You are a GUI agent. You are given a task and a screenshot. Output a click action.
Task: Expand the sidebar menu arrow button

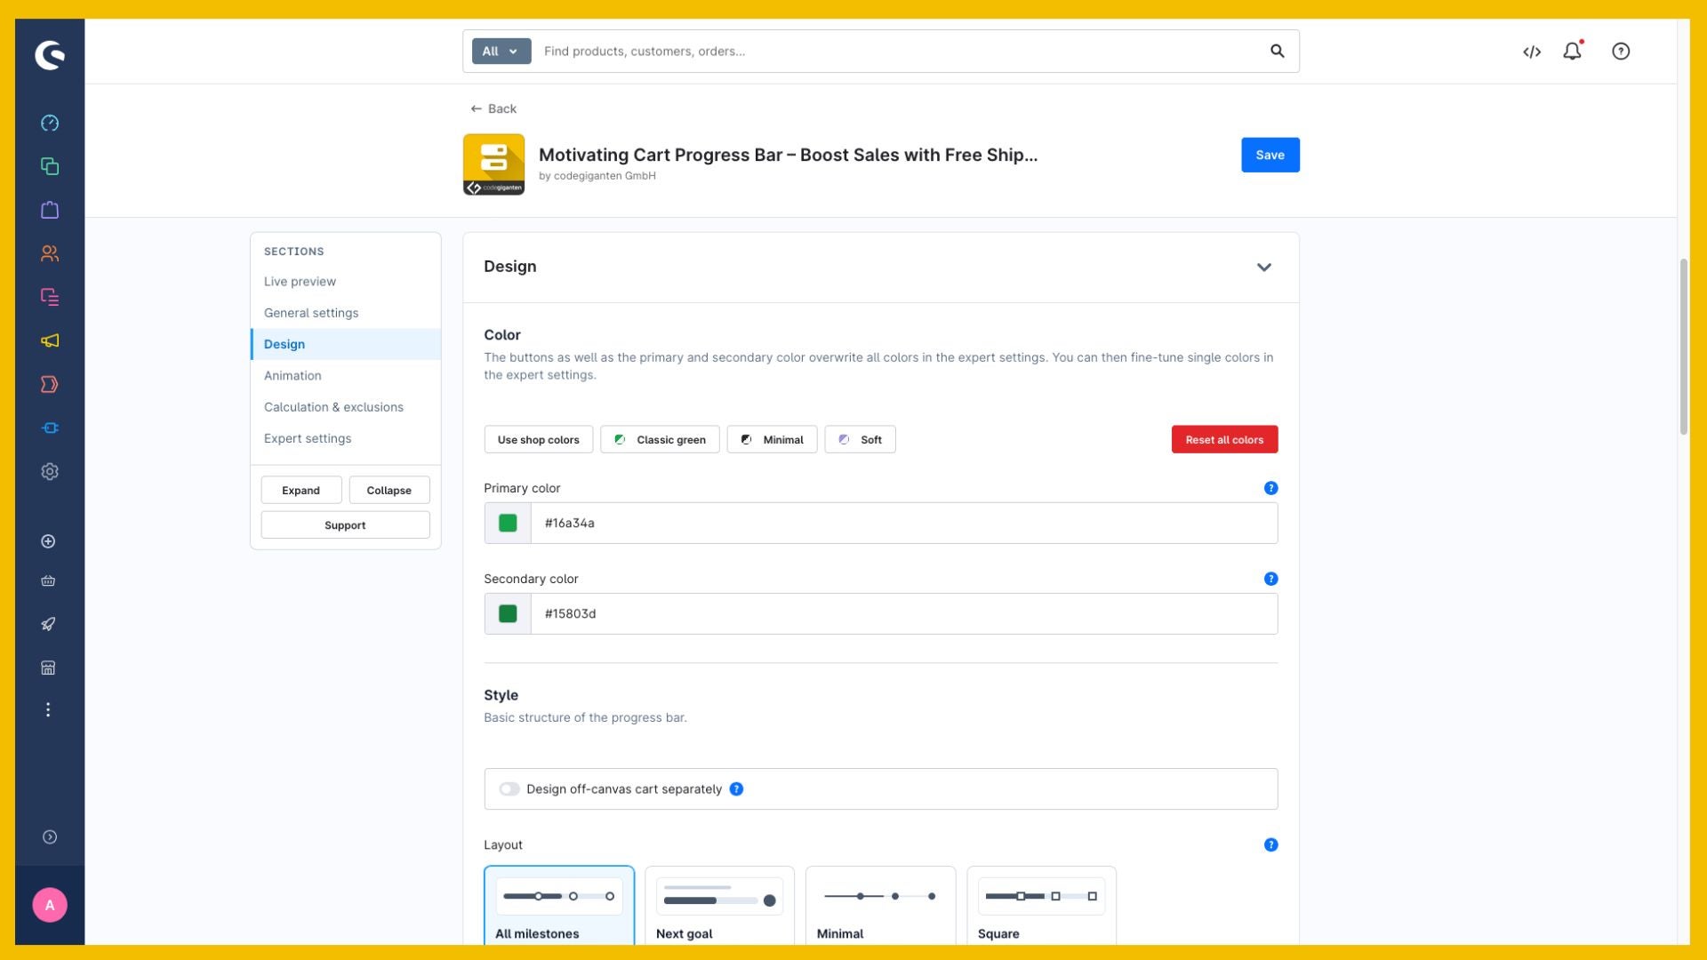pos(50,837)
